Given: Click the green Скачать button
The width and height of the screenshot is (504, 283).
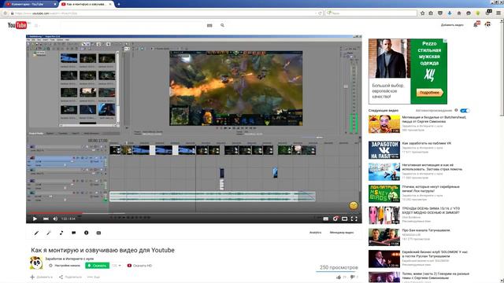Looking at the screenshot, I should click(97, 266).
